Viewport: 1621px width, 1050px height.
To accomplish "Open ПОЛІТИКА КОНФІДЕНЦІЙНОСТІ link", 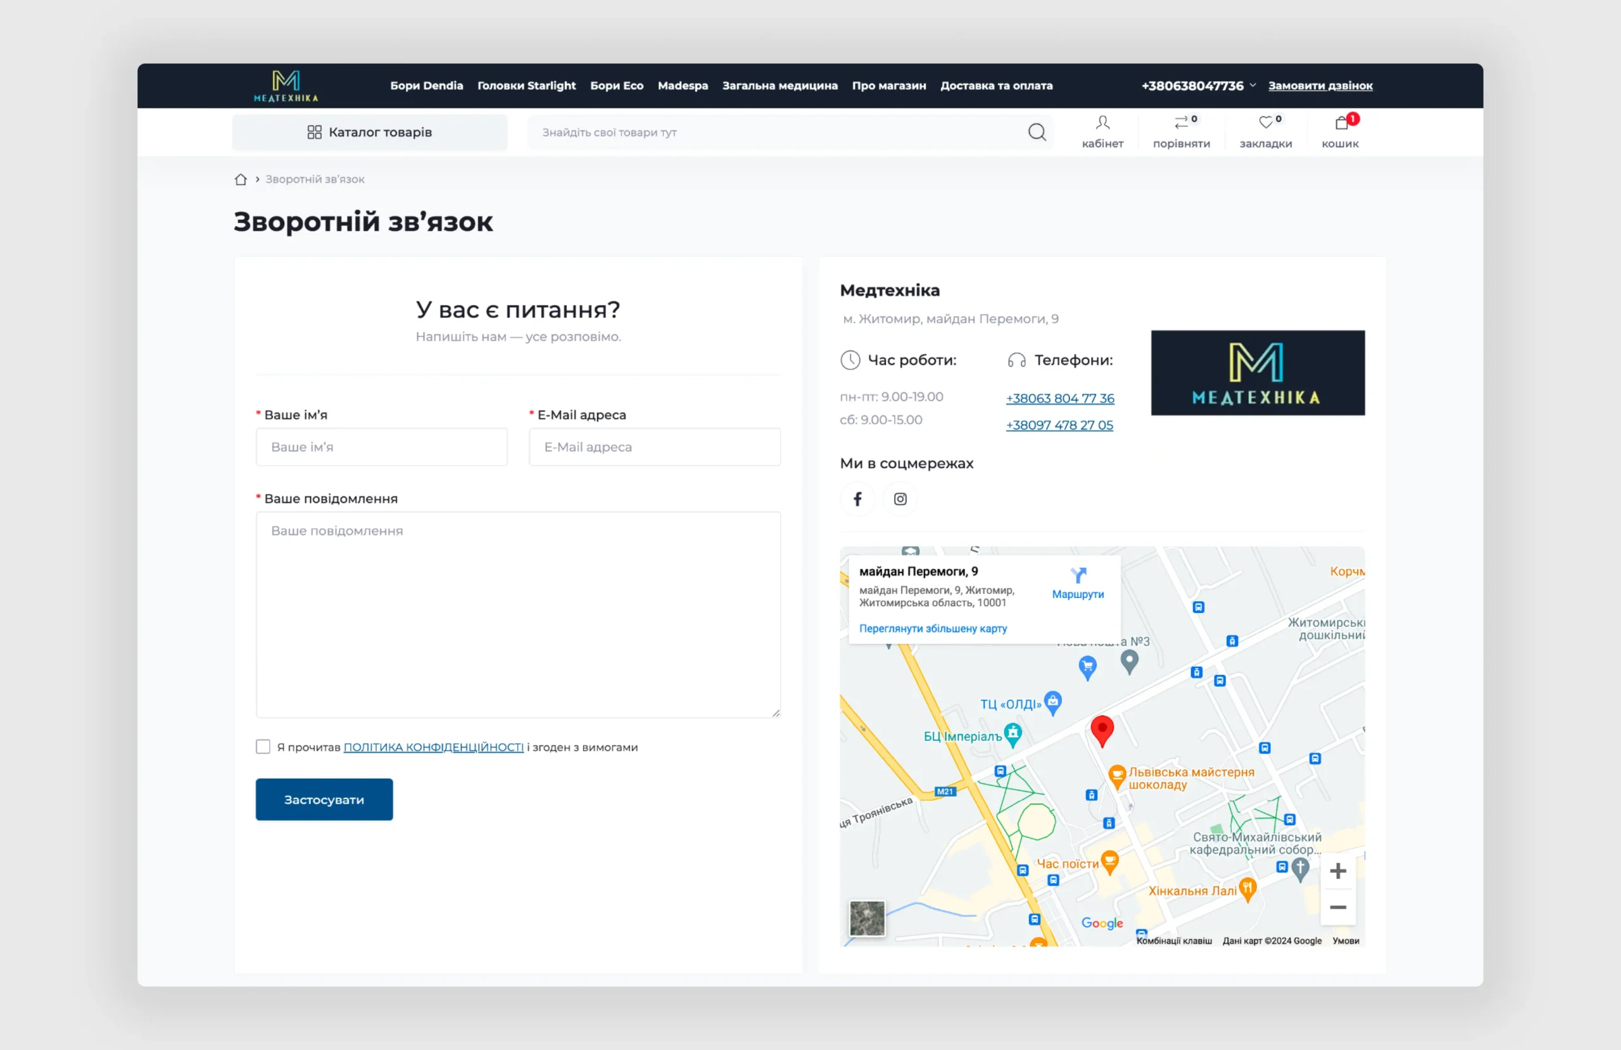I will pyautogui.click(x=434, y=746).
